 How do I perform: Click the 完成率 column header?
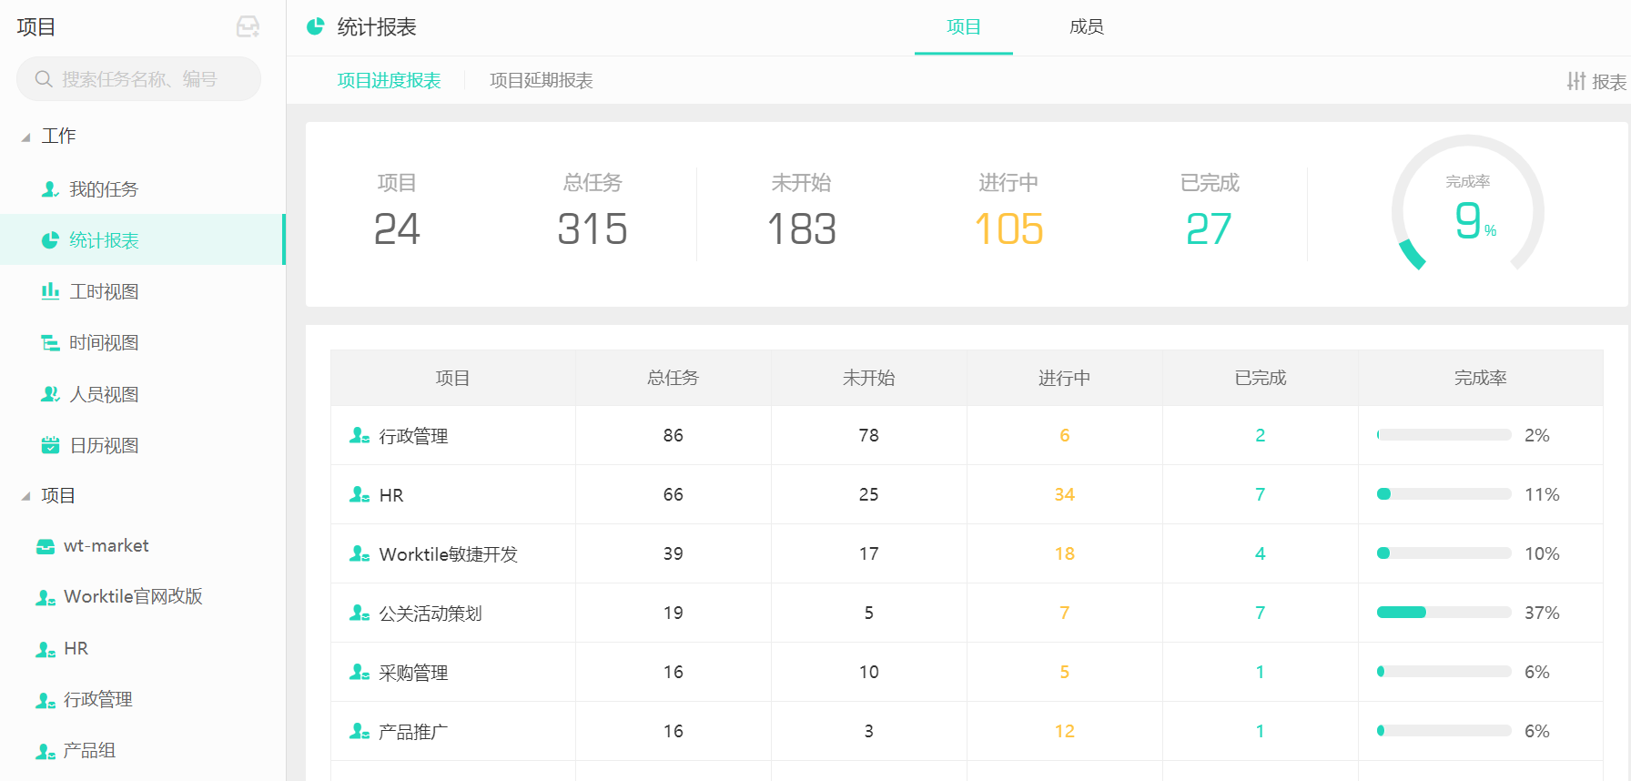pyautogui.click(x=1480, y=378)
